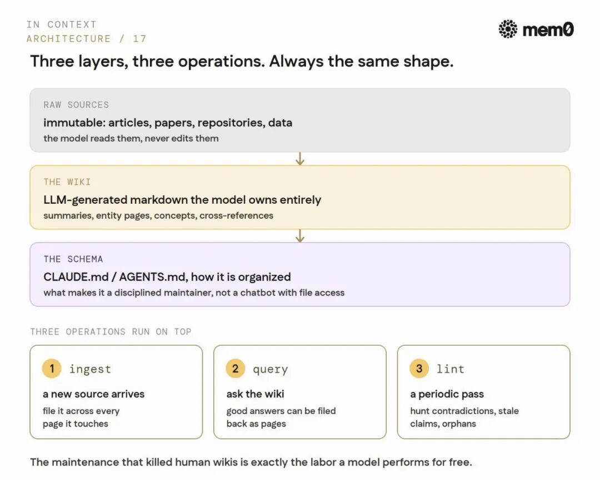Click 'file it across every page it touches'
Image resolution: width=600 pixels, height=480 pixels.
click(x=81, y=417)
